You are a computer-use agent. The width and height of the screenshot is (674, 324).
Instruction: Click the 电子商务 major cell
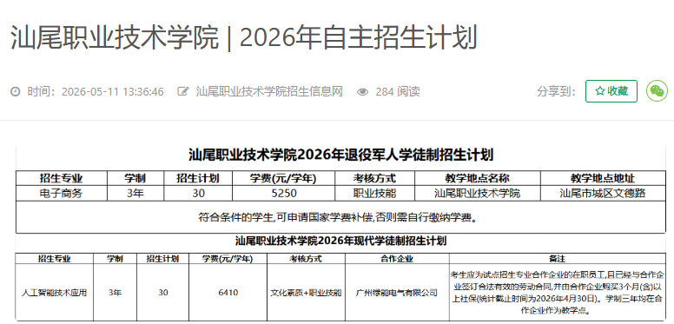61,194
